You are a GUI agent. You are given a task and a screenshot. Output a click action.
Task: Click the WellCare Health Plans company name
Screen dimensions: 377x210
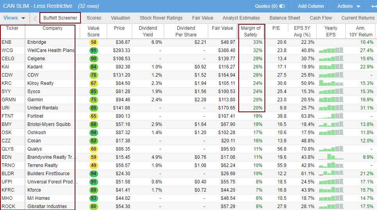51,50
